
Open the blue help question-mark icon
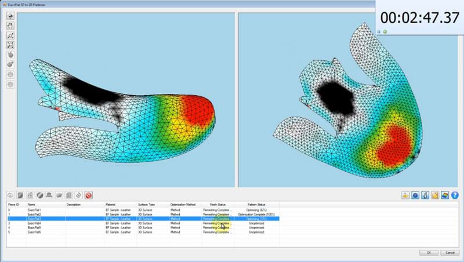click(454, 195)
